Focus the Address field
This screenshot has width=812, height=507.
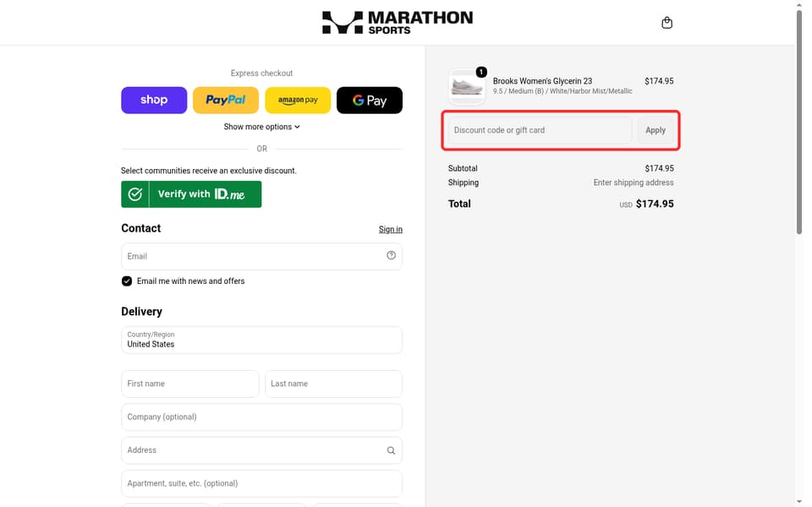[x=261, y=450]
